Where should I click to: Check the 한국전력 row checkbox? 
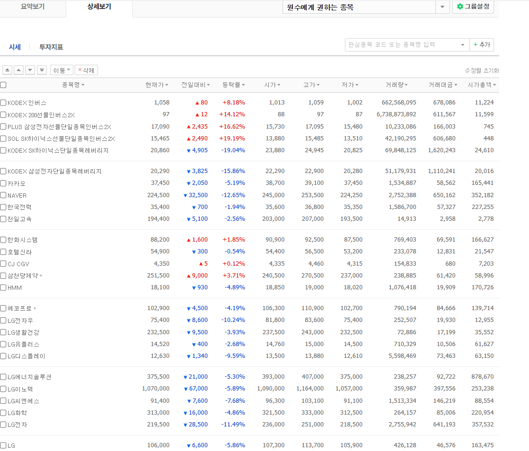(3, 207)
